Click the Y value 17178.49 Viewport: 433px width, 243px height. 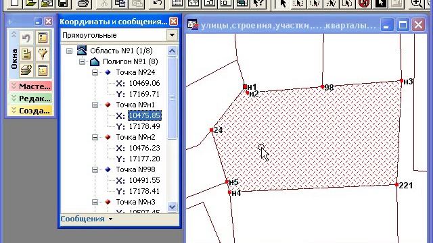144,126
